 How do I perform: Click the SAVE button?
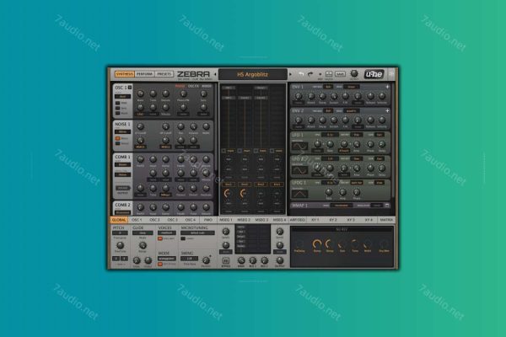pyautogui.click(x=340, y=74)
